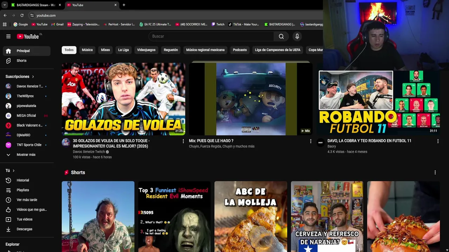449x252 pixels.
Task: Open Davoo Xeneize subscription channel
Action: (x=27, y=86)
